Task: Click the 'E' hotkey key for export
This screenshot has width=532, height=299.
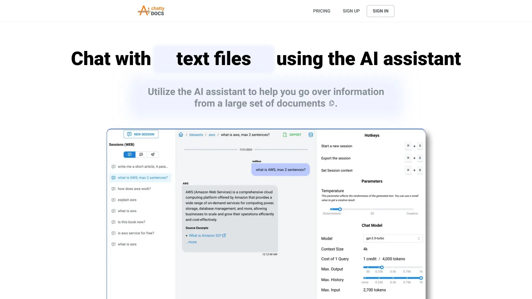Action: pyautogui.click(x=420, y=158)
